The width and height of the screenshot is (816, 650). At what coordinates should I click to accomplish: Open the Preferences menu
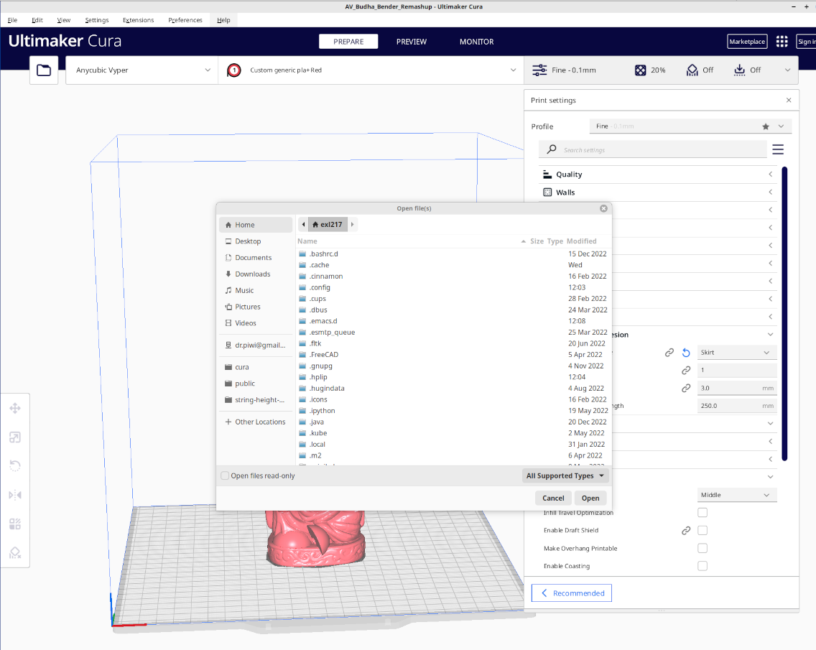tap(185, 20)
